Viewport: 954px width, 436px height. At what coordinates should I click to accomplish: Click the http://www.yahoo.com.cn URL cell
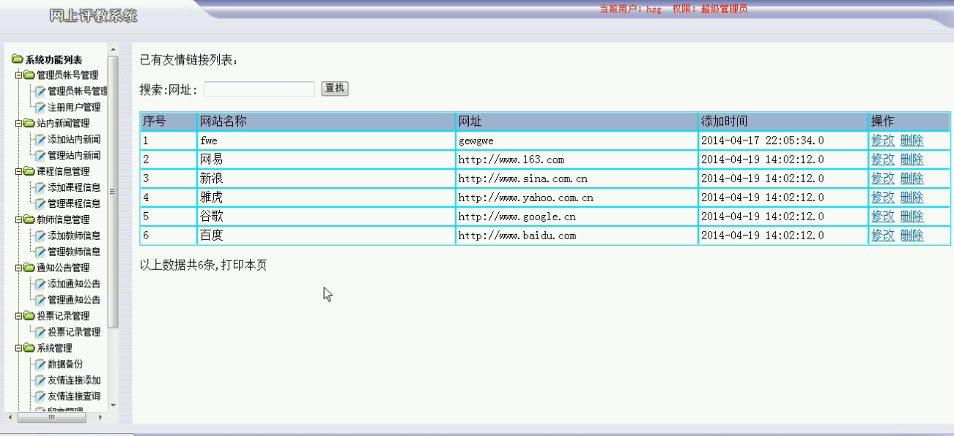point(577,198)
